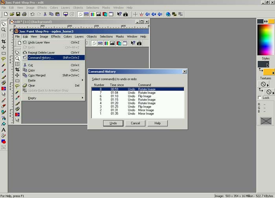Viewport: 275px width, 198px height.
Task: Choose Command History in the Edit menu
Action: 53,58
